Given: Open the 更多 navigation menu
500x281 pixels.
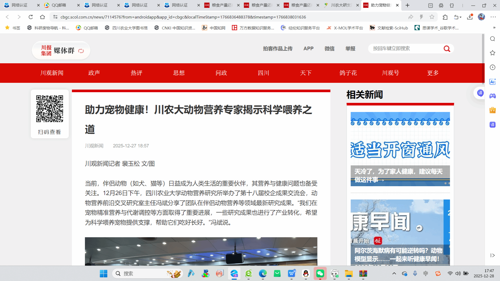Looking at the screenshot, I should (x=433, y=73).
